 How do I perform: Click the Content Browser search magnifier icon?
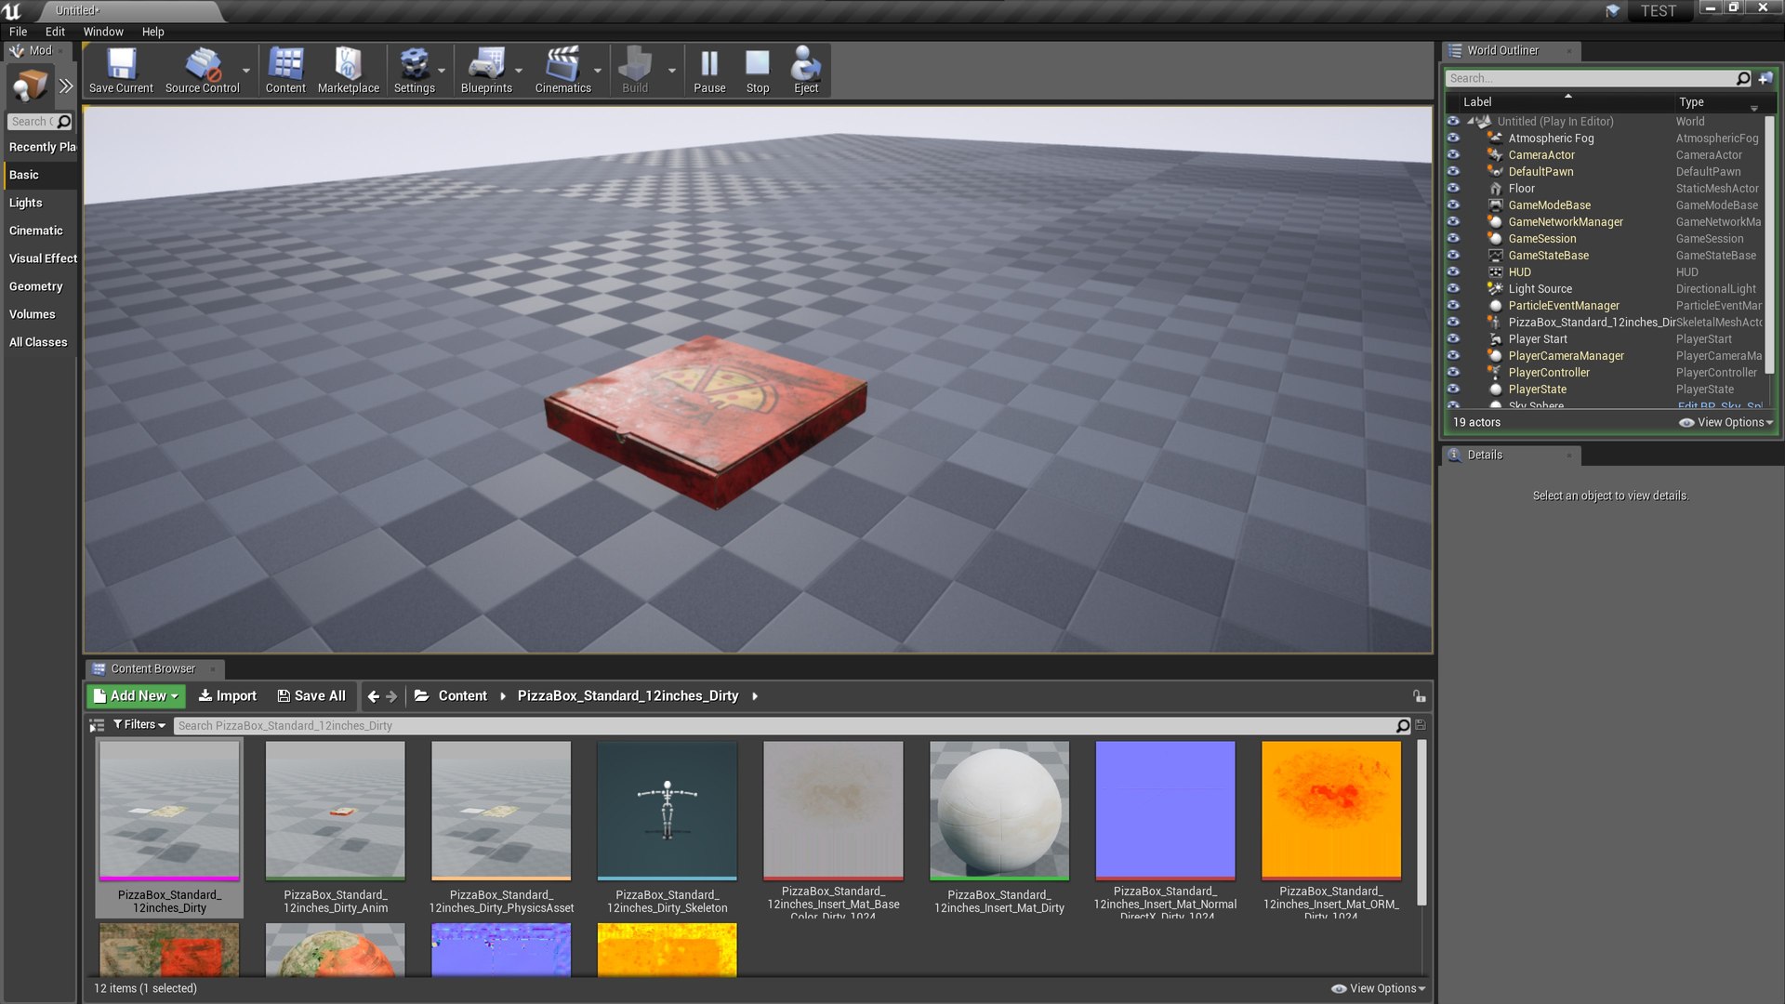tap(1402, 725)
